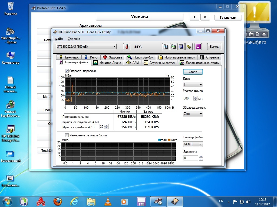Image resolution: width=277 pixels, height=207 pixels.
Task: Open the Windows Start menu
Action: [x=7, y=202]
